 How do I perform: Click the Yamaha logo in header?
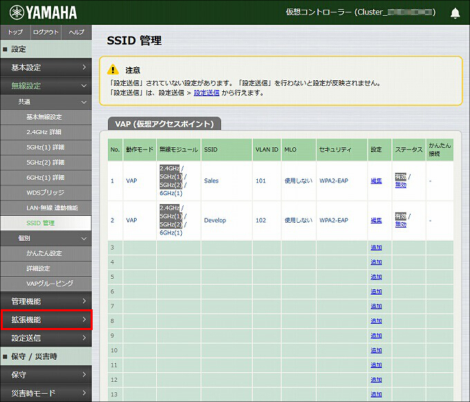point(43,12)
